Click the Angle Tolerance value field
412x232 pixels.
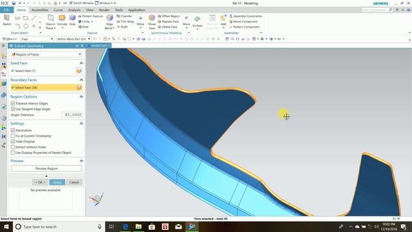coord(71,115)
